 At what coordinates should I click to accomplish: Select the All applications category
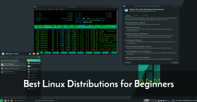(x=34, y=66)
